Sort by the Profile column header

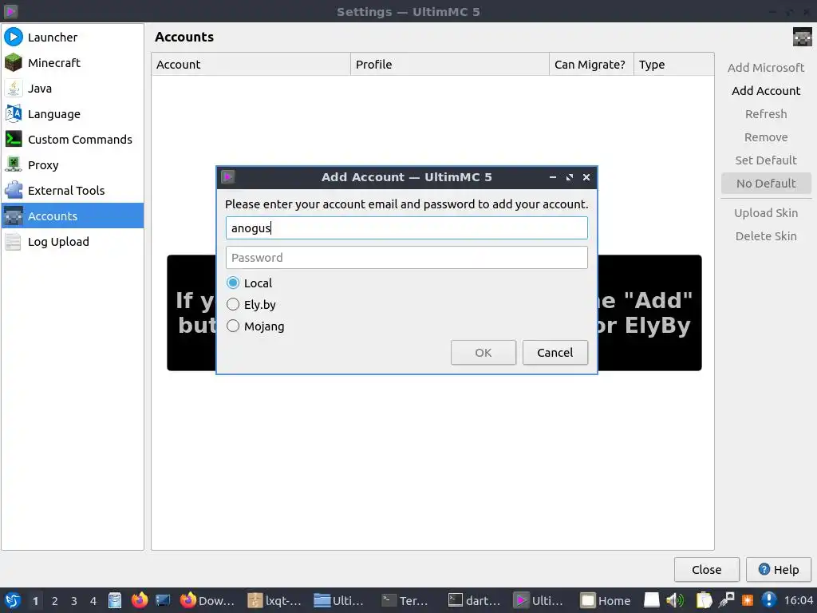[x=450, y=65]
